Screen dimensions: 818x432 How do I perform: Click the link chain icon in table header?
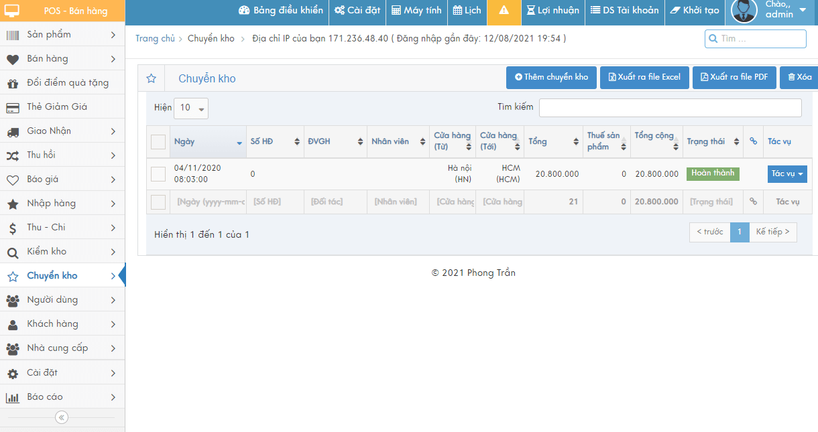point(753,141)
